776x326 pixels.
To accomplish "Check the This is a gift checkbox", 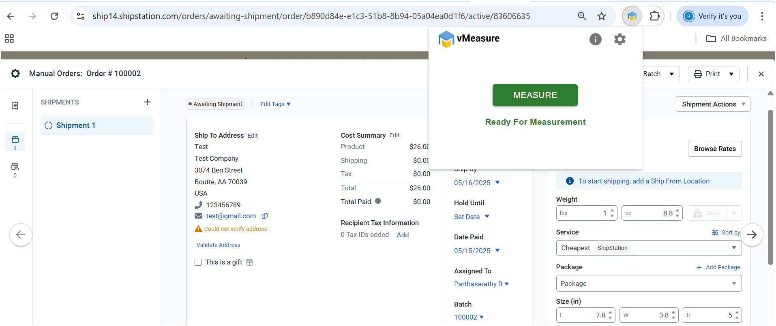I will pyautogui.click(x=198, y=262).
